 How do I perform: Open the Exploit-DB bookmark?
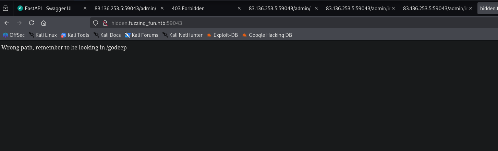pos(222,35)
